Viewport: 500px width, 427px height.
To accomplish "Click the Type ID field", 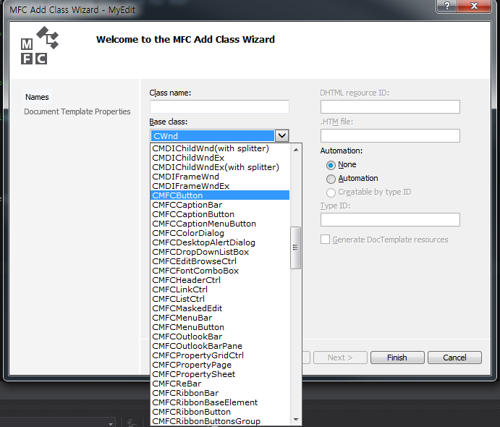I will [x=390, y=220].
